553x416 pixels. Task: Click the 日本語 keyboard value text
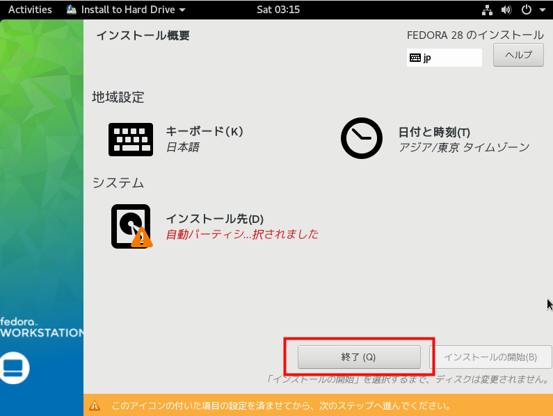pos(183,147)
